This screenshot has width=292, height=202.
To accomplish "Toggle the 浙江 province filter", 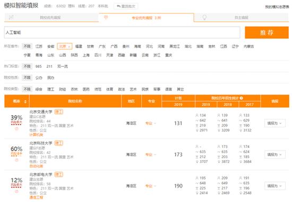I will coord(157,55).
